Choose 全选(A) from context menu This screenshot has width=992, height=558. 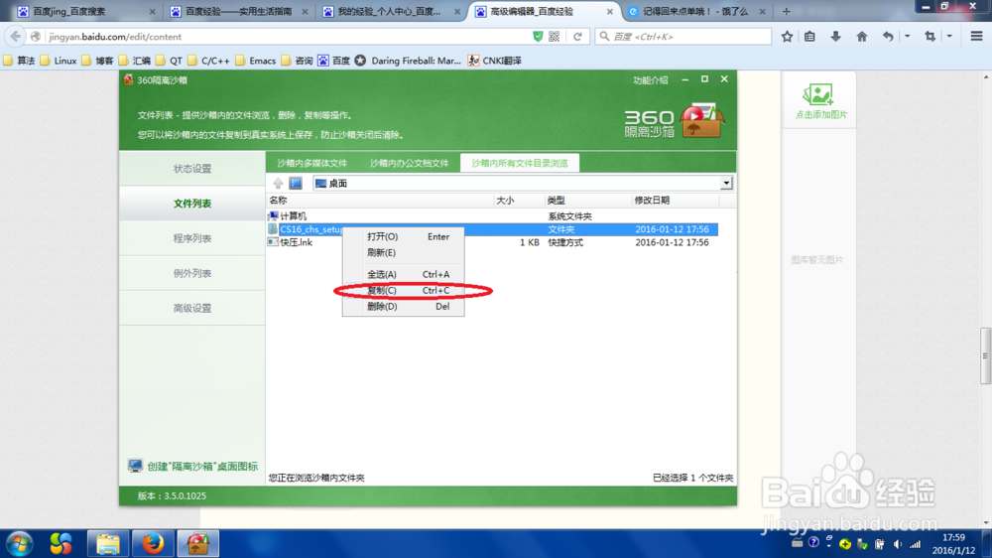403,274
